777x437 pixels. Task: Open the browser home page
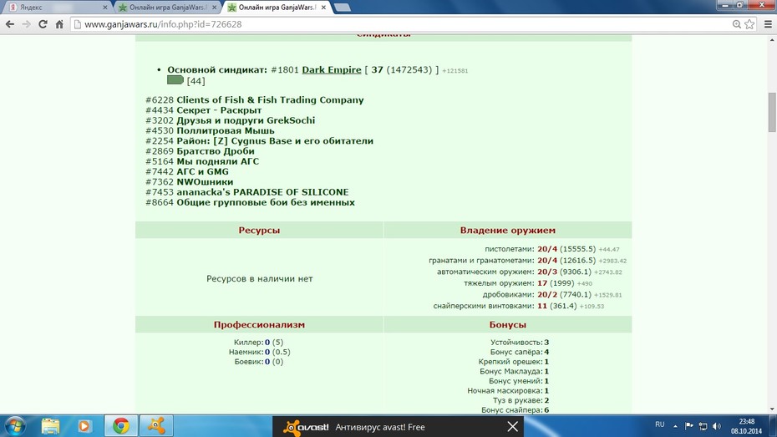[59, 24]
